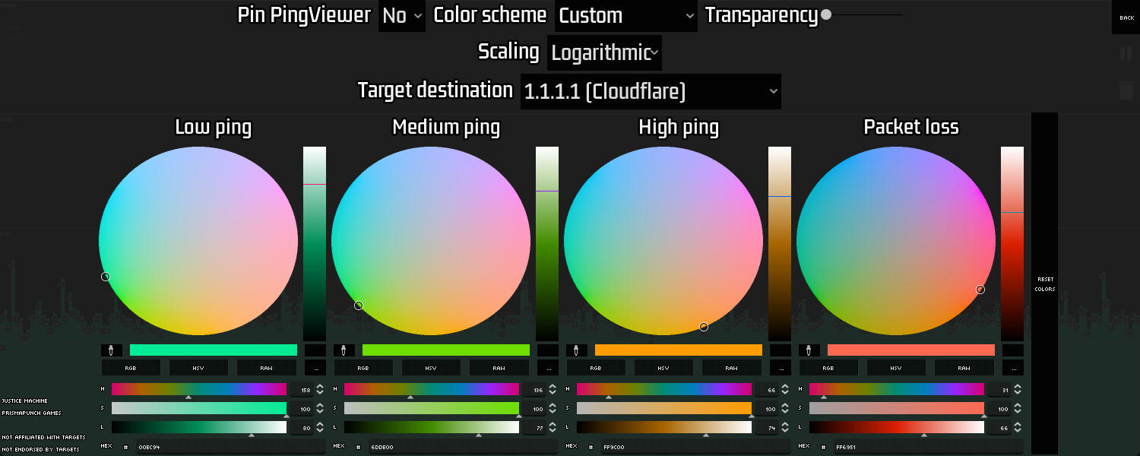Select the RAW tab under High ping
Viewport: 1140px width, 456px height.
point(731,367)
